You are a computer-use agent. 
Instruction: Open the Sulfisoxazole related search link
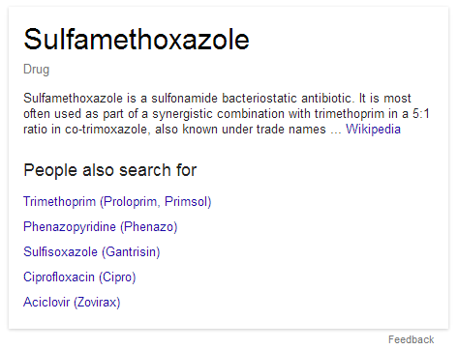(92, 251)
